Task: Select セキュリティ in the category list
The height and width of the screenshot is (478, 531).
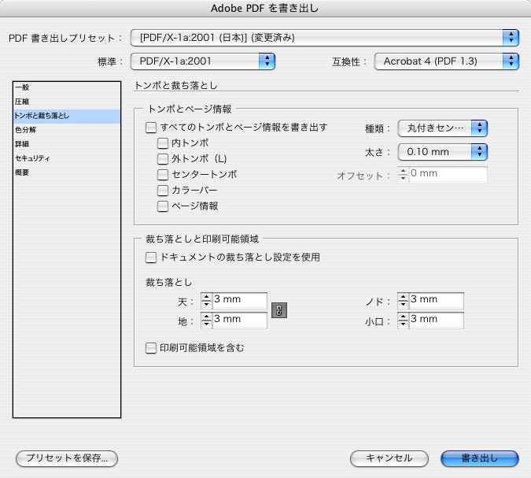Action: (66, 158)
